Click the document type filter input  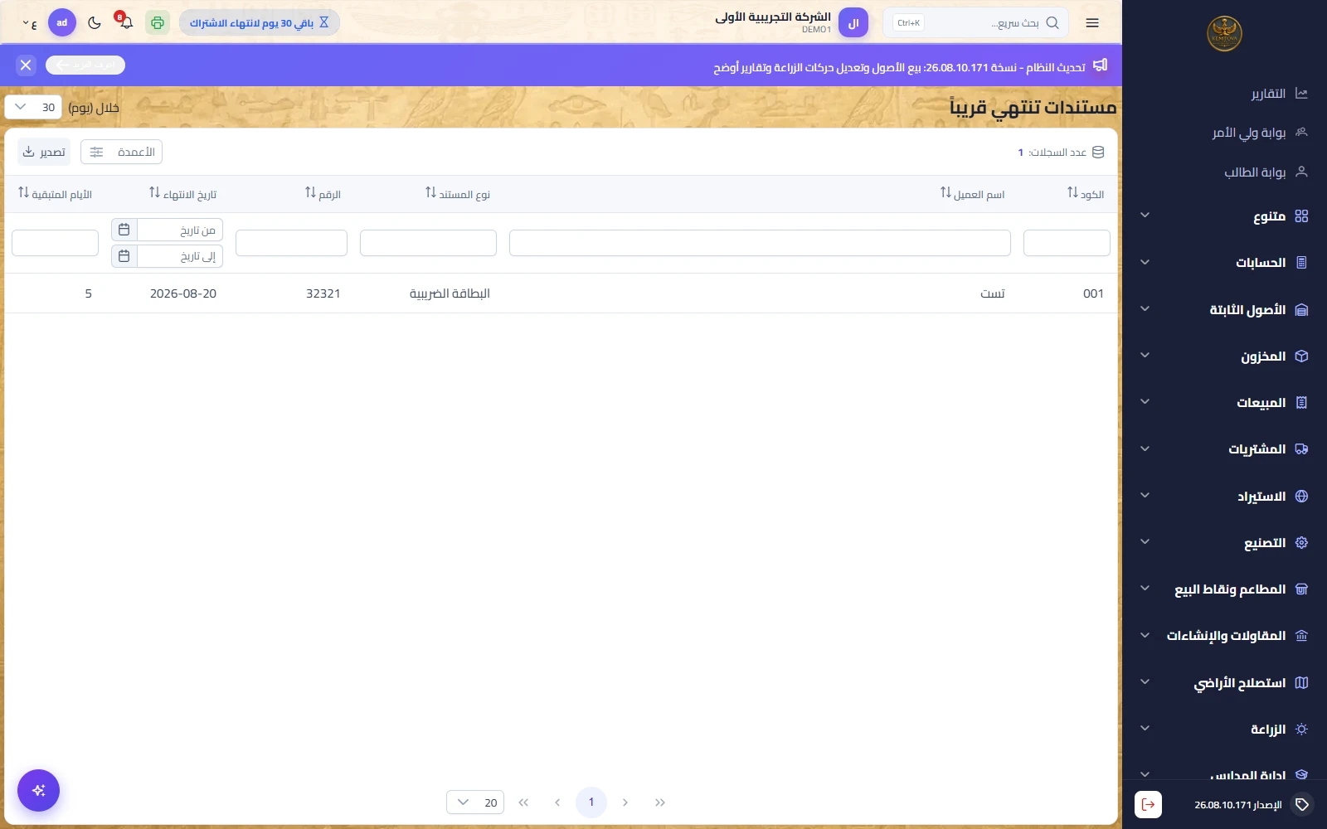[x=428, y=243]
